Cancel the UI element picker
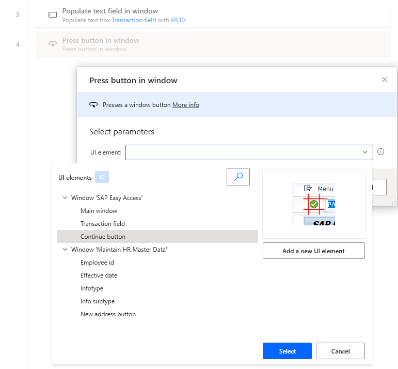This screenshot has width=398, height=369. pos(340,351)
